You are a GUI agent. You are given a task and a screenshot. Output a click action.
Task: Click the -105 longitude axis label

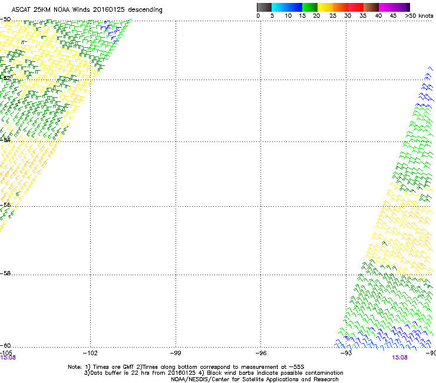[x=6, y=353]
